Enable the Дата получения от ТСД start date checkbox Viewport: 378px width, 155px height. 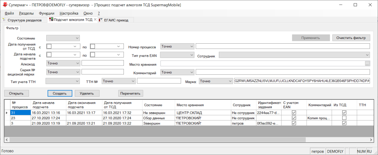click(x=49, y=46)
